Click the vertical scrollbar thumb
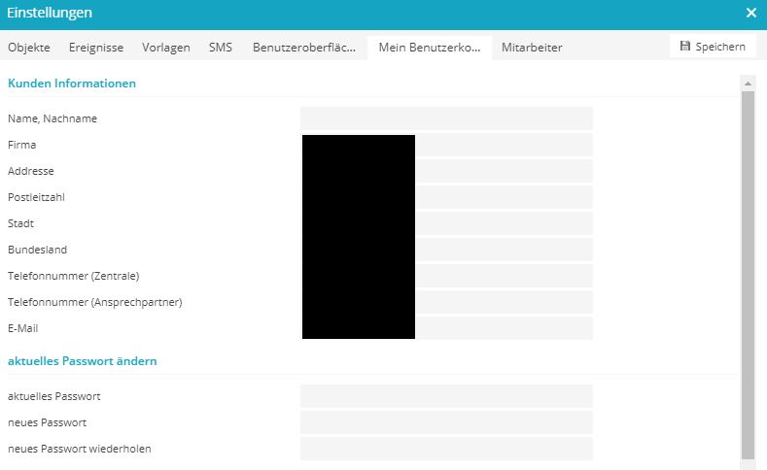The height and width of the screenshot is (470, 767). point(748,275)
